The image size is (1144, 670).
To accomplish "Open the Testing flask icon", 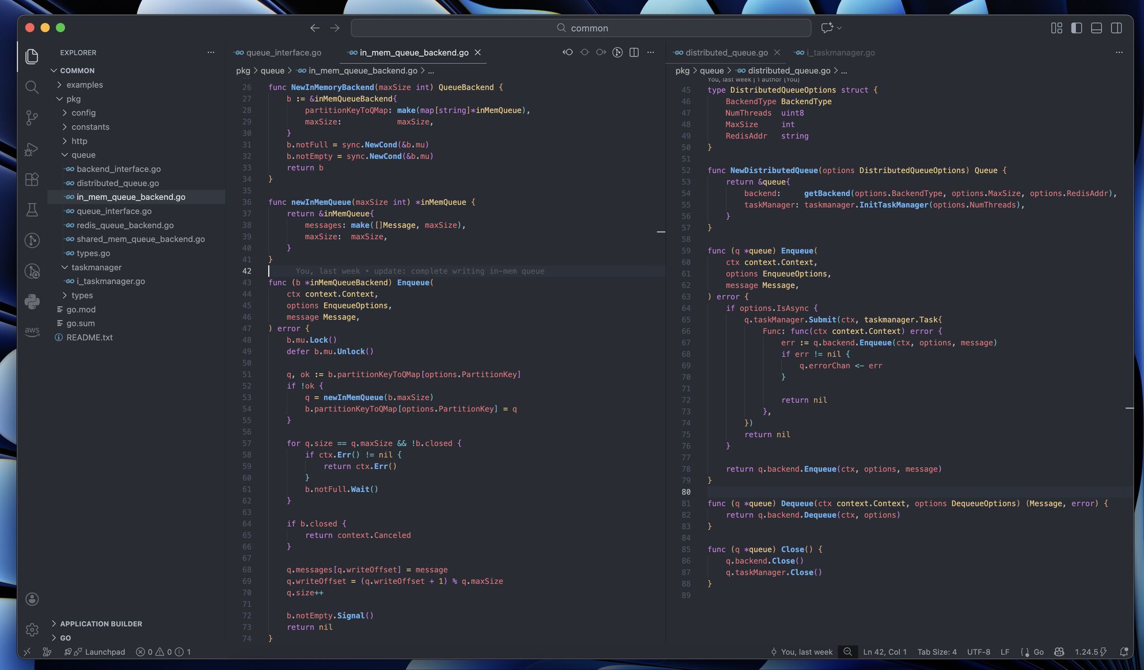I will point(32,210).
